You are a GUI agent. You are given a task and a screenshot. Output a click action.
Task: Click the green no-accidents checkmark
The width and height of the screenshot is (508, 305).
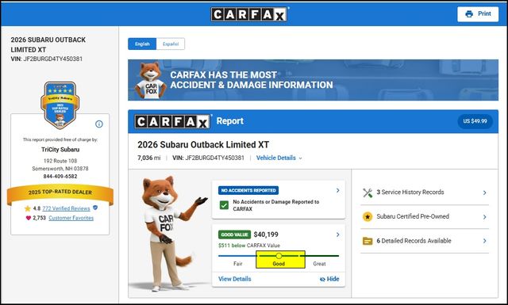[x=224, y=205]
